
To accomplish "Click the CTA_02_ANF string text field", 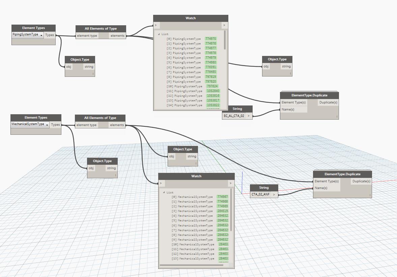I will click(260, 194).
